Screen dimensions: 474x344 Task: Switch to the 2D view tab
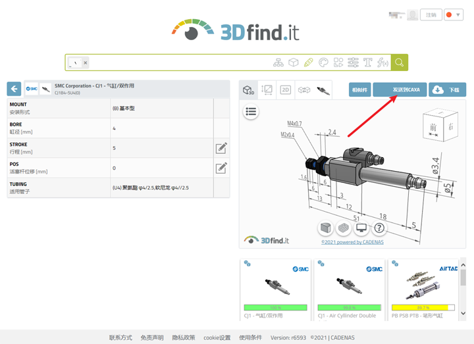point(285,89)
